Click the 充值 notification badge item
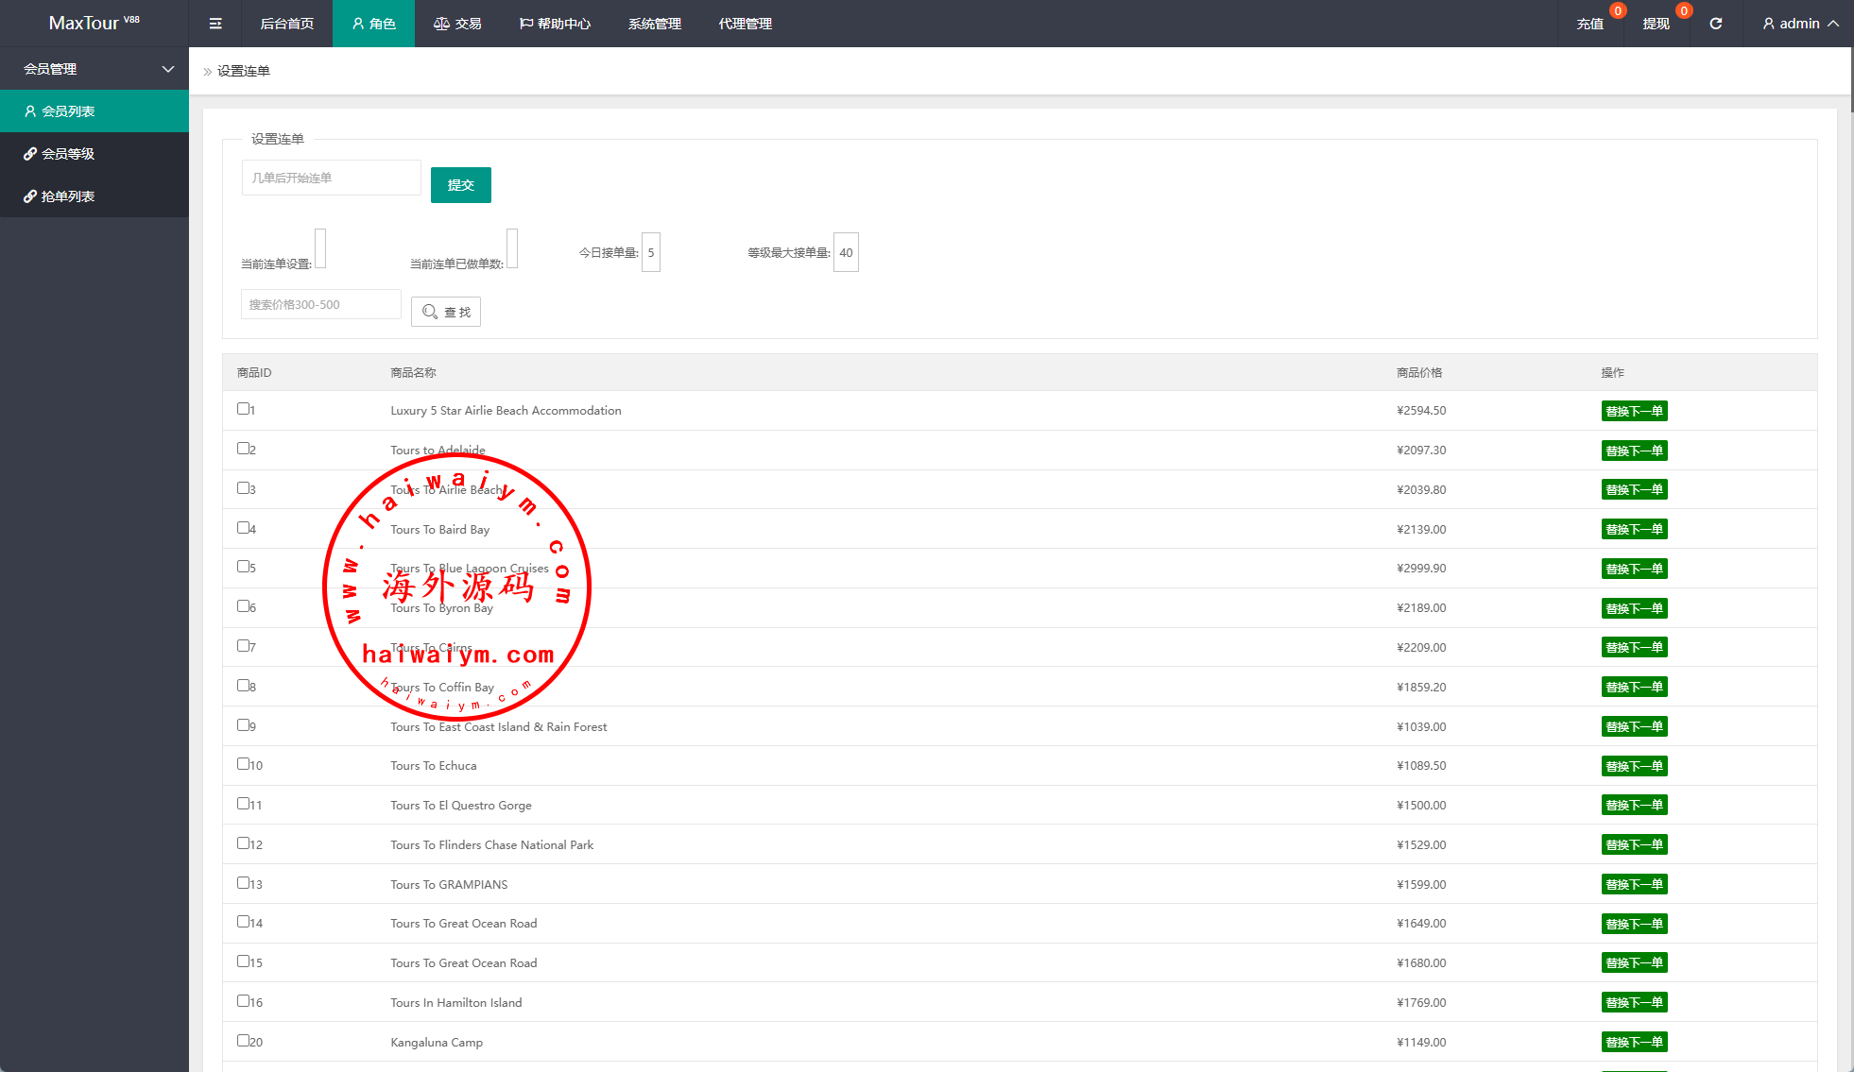The height and width of the screenshot is (1072, 1854). (x=1590, y=24)
